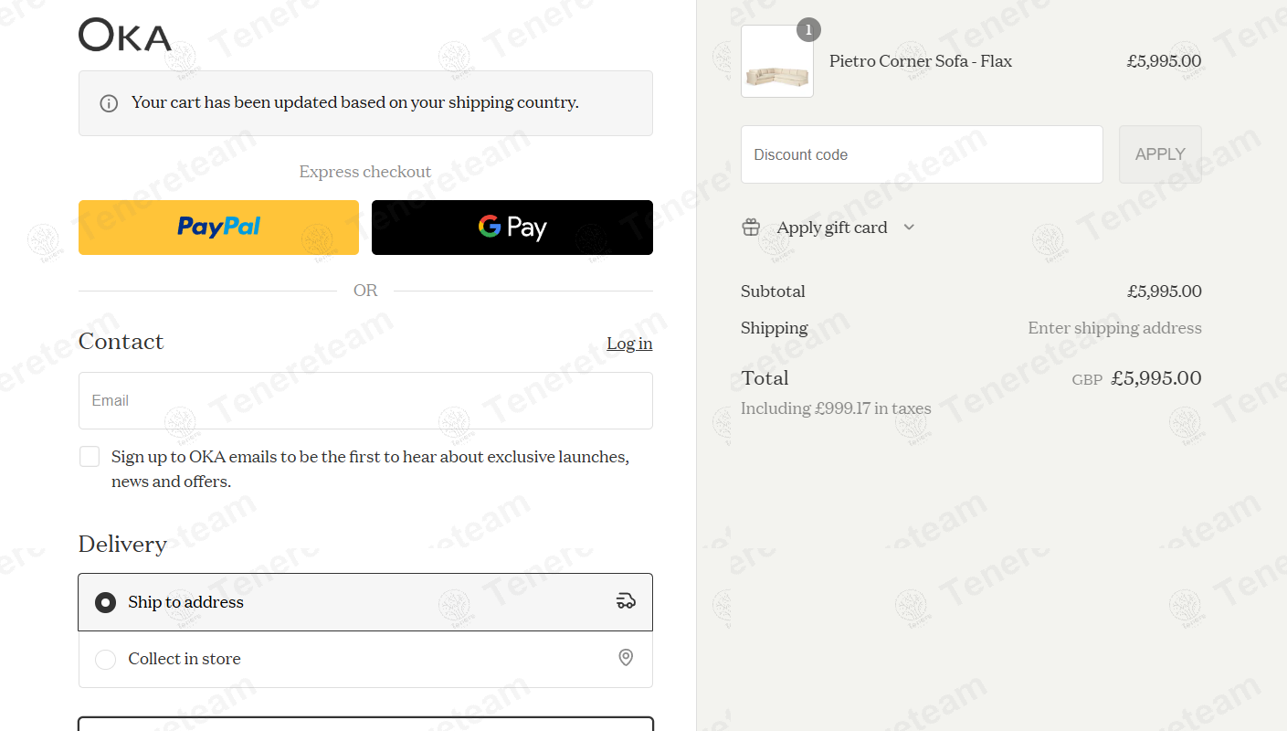This screenshot has width=1287, height=731.
Task: Select Ship to address option
Action: click(106, 602)
